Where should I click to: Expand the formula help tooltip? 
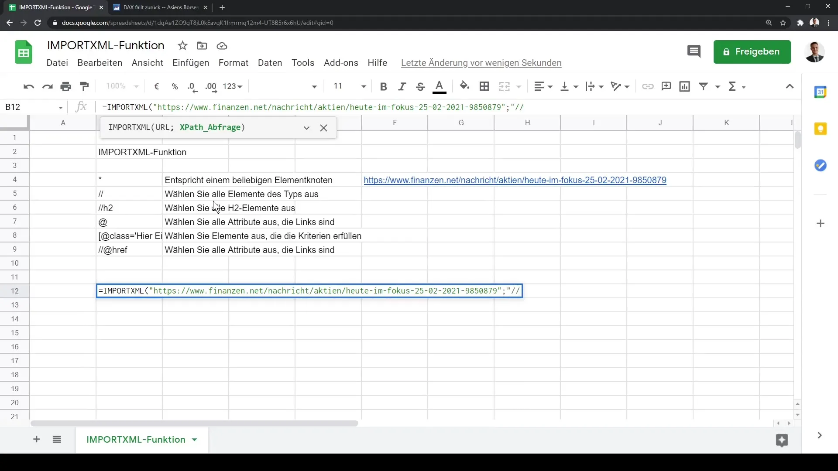point(306,128)
